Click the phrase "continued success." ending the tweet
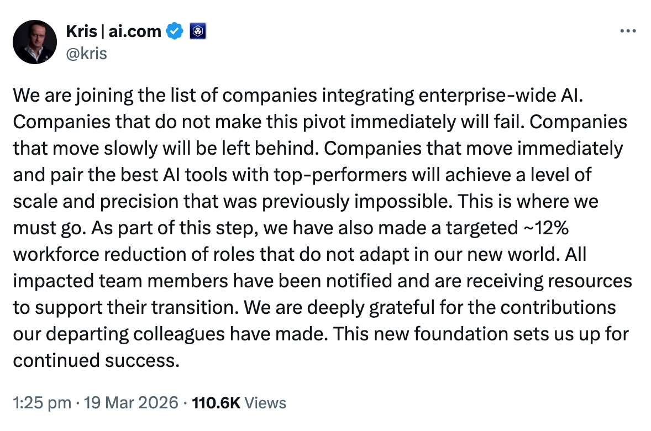This screenshot has width=651, height=431. 97,360
